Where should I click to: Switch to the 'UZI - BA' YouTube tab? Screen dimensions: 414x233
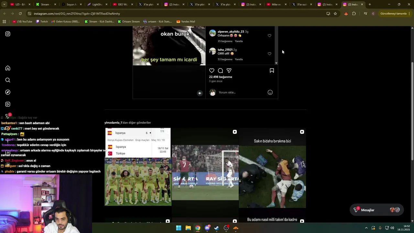pyautogui.click(x=21, y=5)
